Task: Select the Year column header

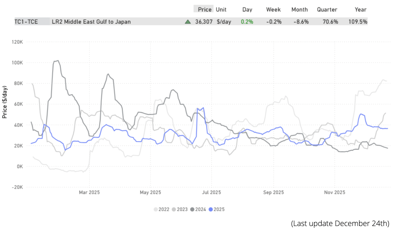Action: coord(360,9)
